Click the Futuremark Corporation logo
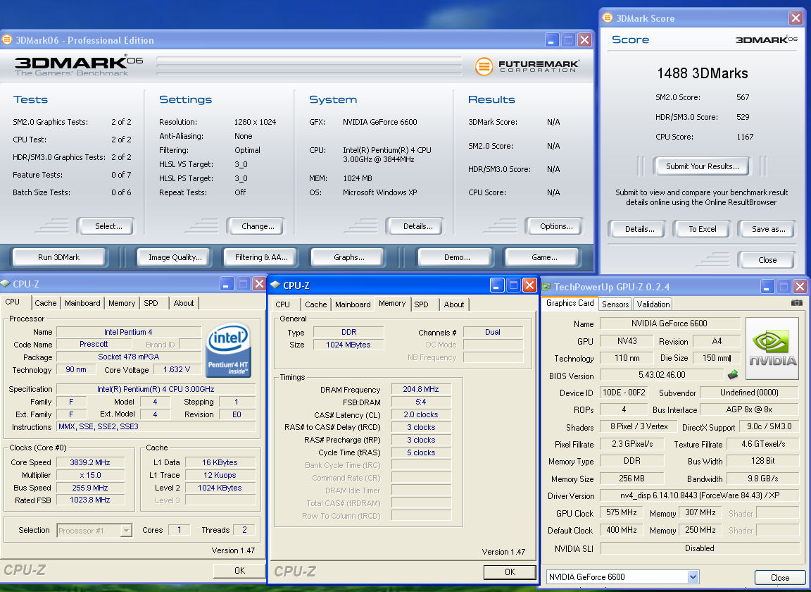The width and height of the screenshot is (811, 592). coord(527,66)
